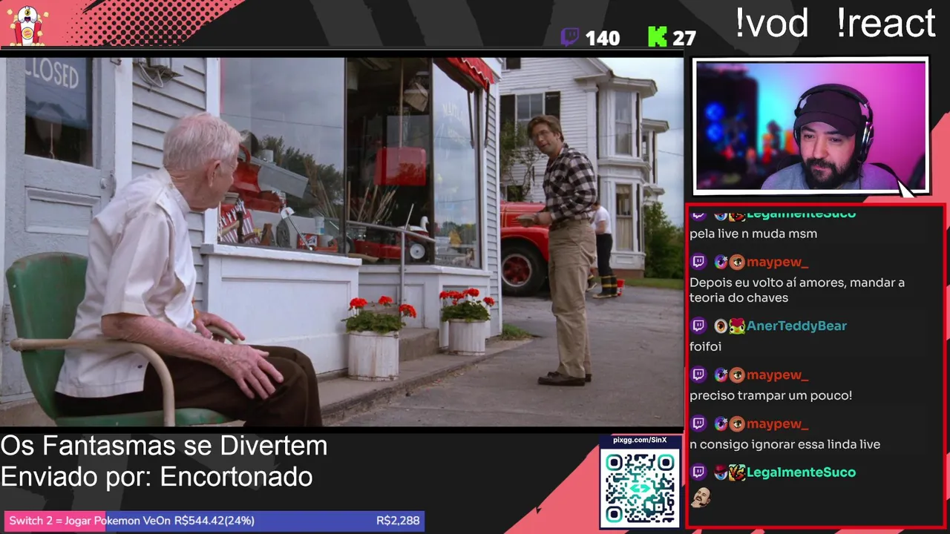This screenshot has height=534, width=950.
Task: Click the eye badge left of AnerTeddyBear's frog badge
Action: pos(721,326)
